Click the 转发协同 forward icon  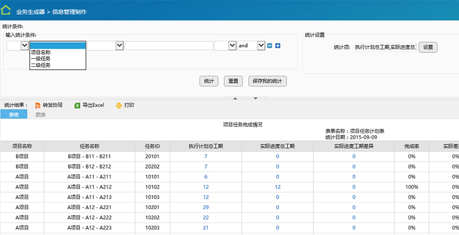(38, 105)
